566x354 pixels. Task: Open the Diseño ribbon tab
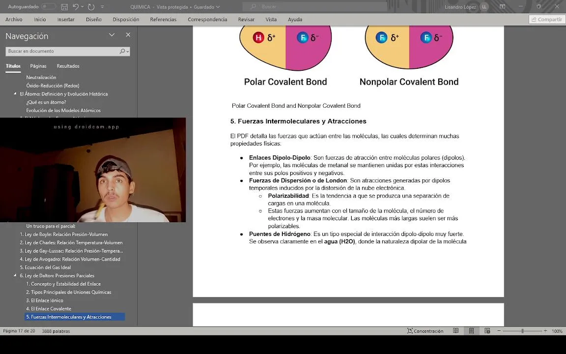[93, 20]
